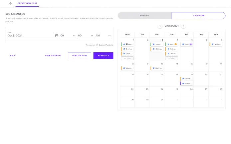Viewport: 231px width, 144px height.
Task: Click the "Mon" column header
Action: [127, 35]
